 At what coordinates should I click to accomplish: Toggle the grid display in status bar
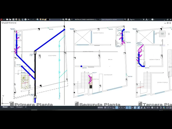point(105,107)
